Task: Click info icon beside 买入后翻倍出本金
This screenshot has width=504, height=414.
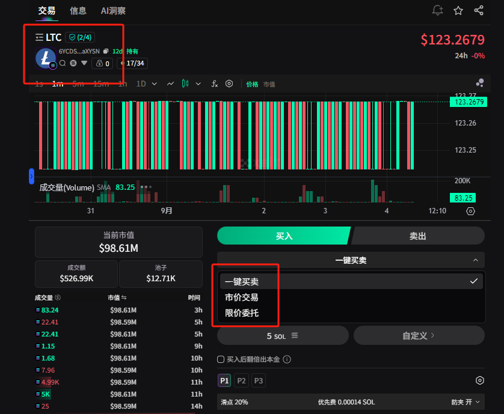Action: tap(287, 359)
